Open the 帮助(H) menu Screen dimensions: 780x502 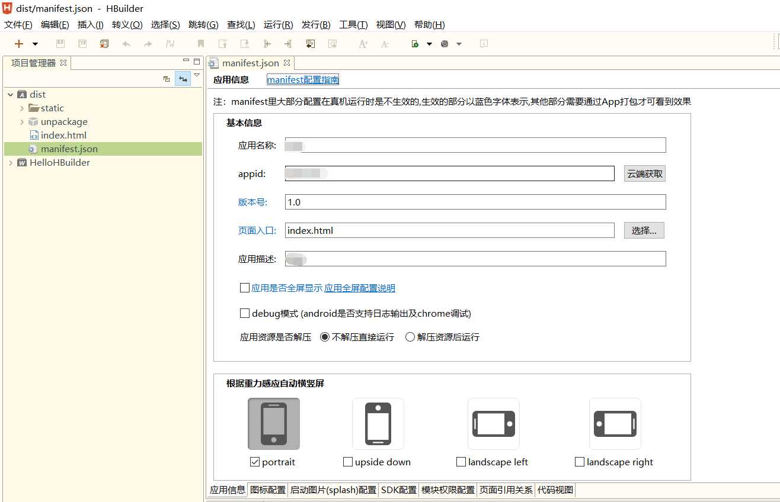click(430, 25)
